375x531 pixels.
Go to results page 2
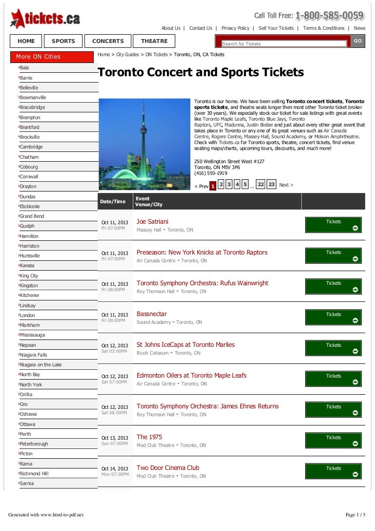(x=221, y=184)
